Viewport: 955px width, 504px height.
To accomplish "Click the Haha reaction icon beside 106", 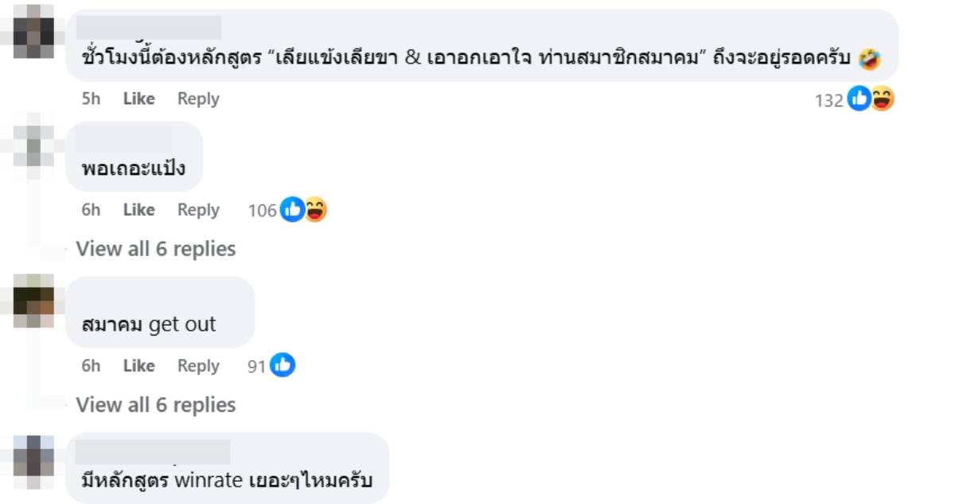I will 315,210.
